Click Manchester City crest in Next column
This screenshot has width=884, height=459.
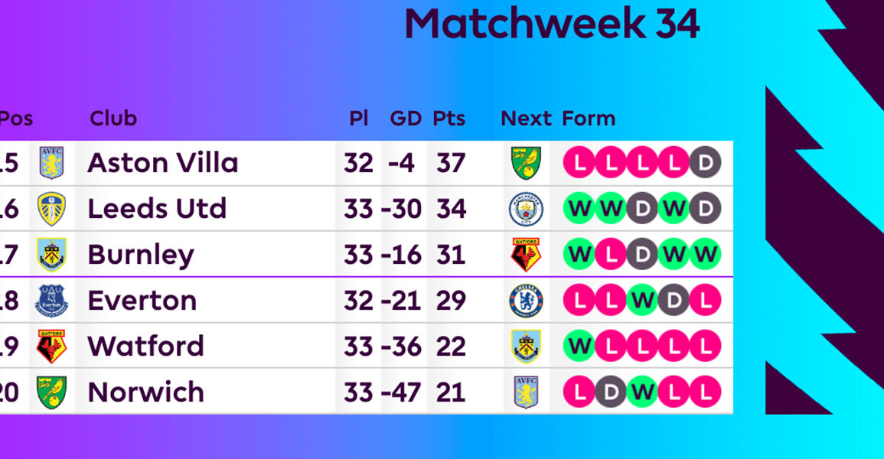point(526,209)
